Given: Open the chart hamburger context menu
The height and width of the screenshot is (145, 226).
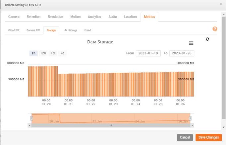Looking at the screenshot, I should point(191,43).
